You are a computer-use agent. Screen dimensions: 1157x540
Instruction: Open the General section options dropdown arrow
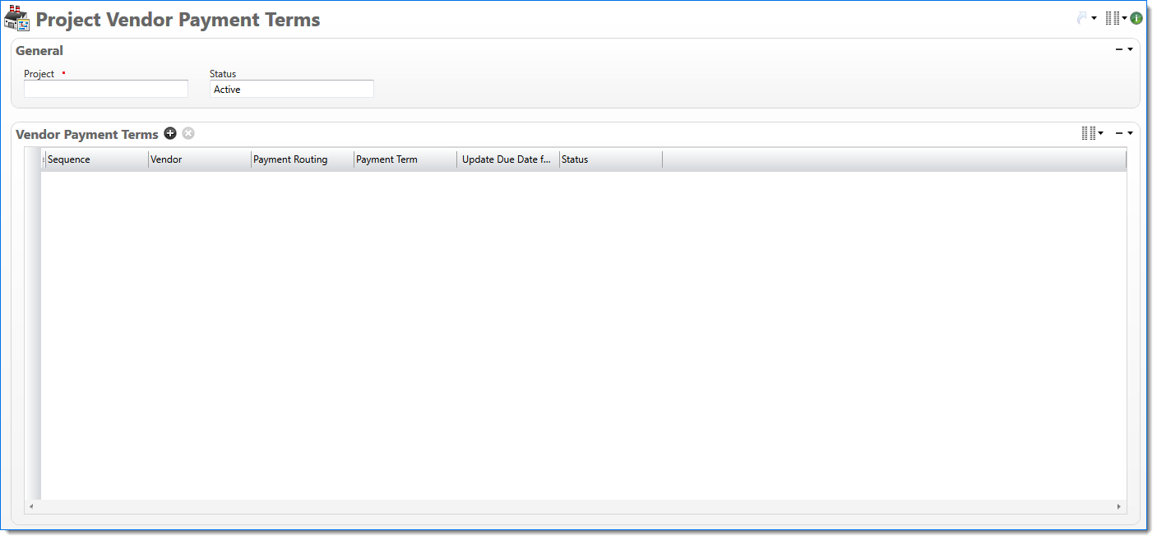point(1131,49)
